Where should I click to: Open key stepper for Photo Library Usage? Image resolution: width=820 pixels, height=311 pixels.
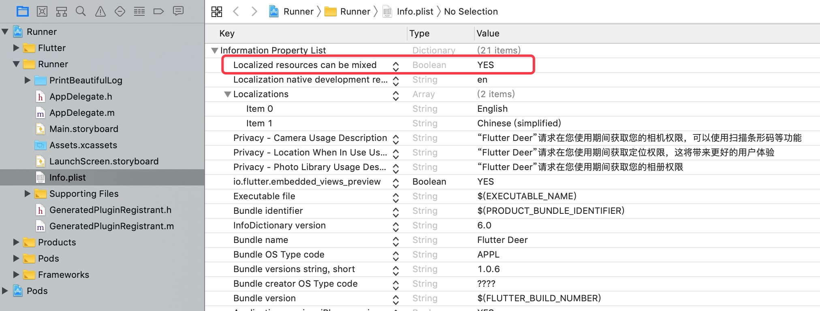pyautogui.click(x=396, y=168)
